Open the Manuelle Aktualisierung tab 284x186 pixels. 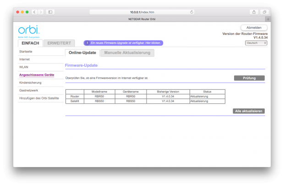point(127,53)
